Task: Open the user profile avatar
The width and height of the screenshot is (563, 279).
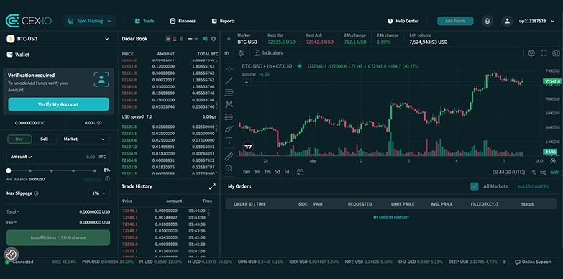Action: [507, 21]
